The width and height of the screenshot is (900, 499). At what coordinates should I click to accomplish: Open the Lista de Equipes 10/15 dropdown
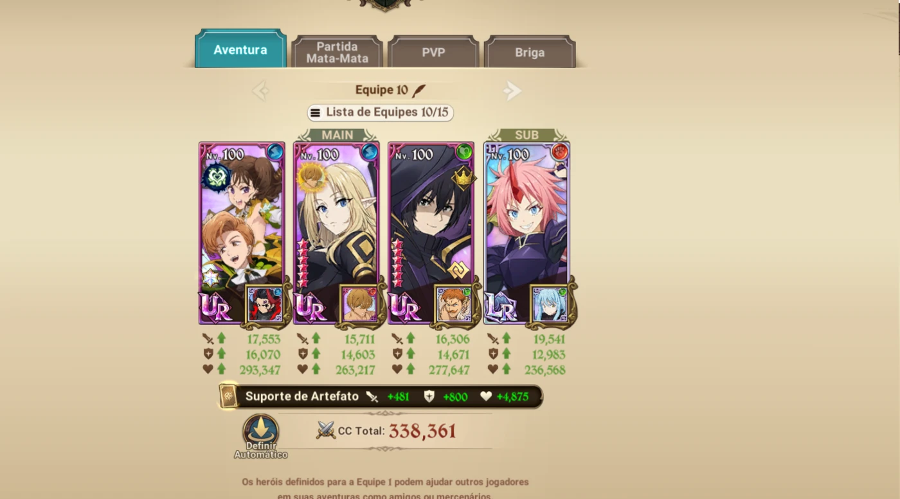point(381,112)
